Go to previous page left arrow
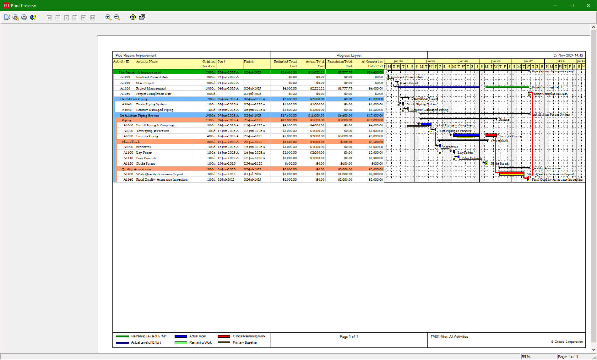This screenshot has width=597, height=360. [58, 18]
